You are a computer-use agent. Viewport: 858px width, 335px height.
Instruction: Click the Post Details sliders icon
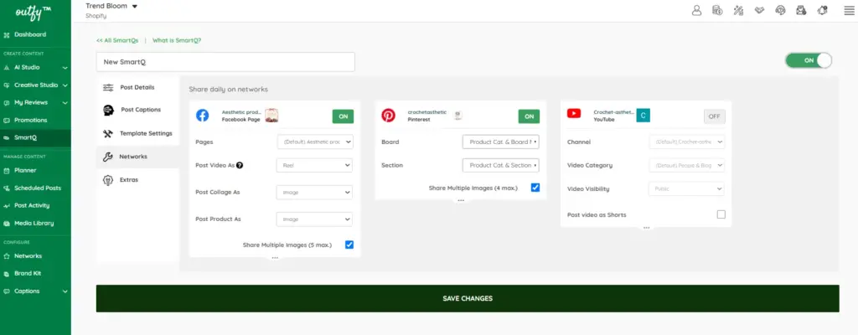coord(108,88)
